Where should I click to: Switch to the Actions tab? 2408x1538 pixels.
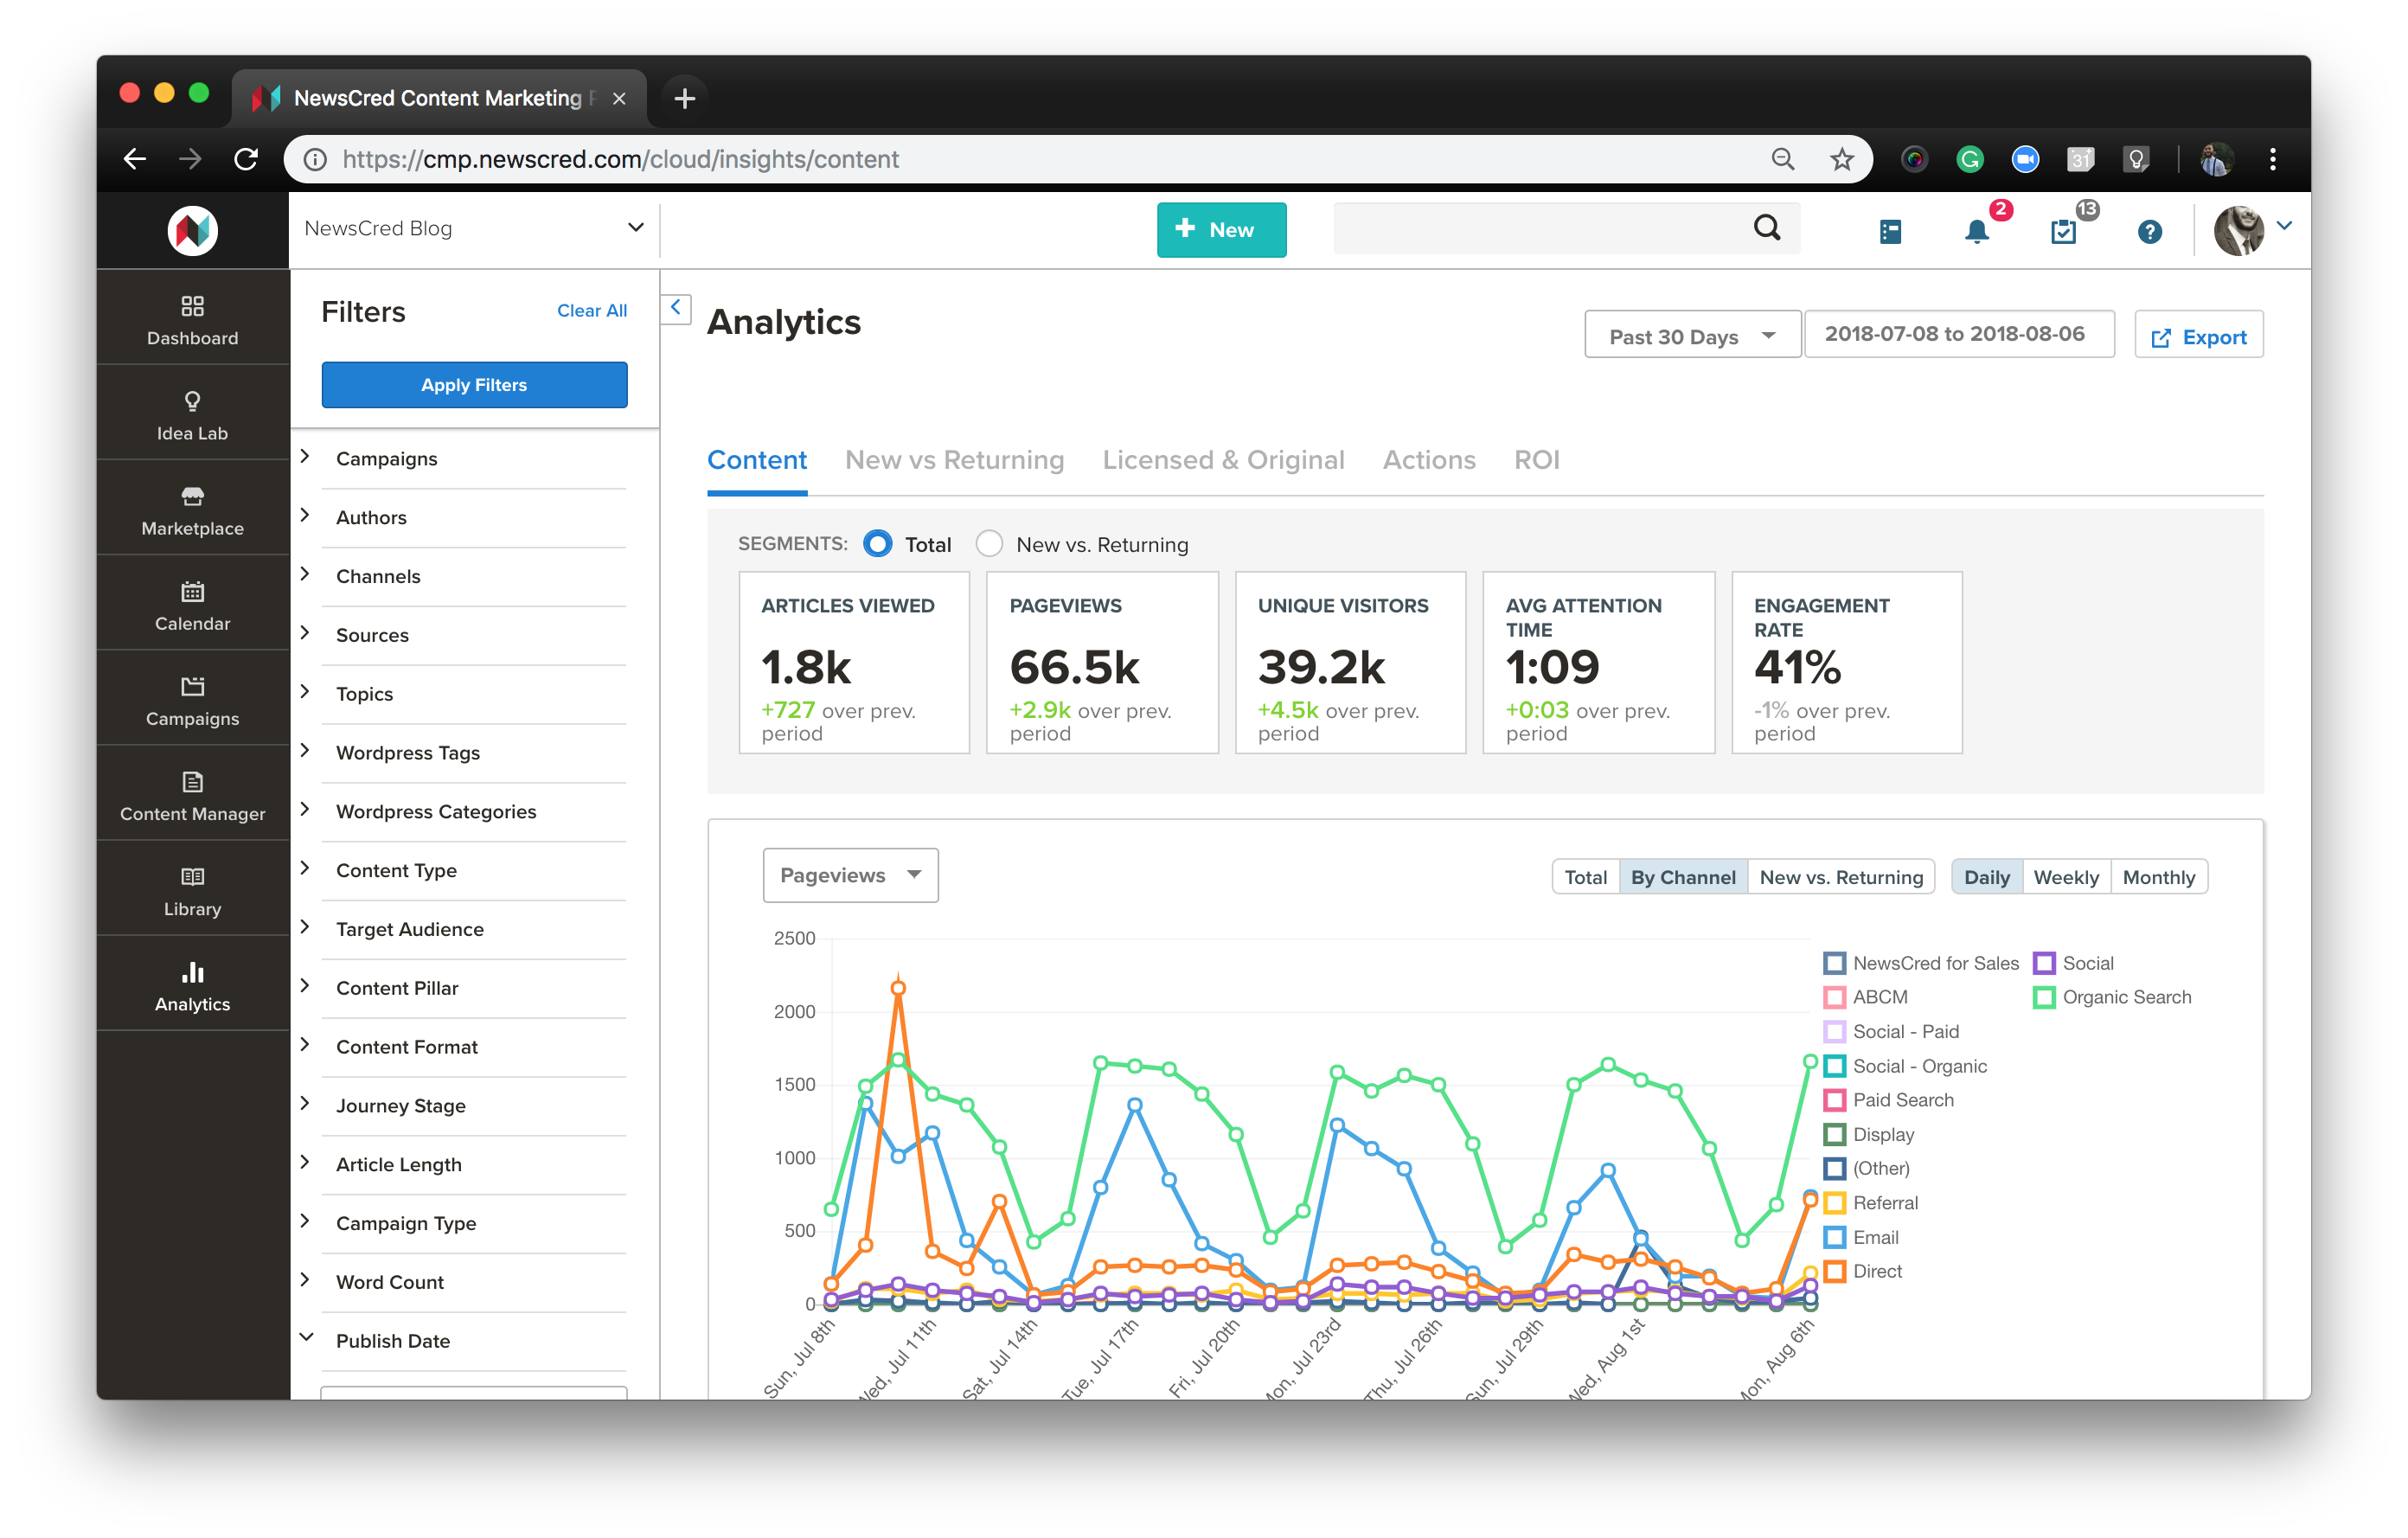point(1429,460)
